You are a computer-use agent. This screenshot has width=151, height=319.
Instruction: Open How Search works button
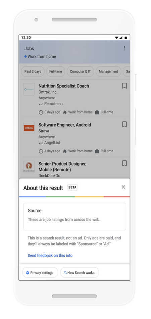pos(80,273)
